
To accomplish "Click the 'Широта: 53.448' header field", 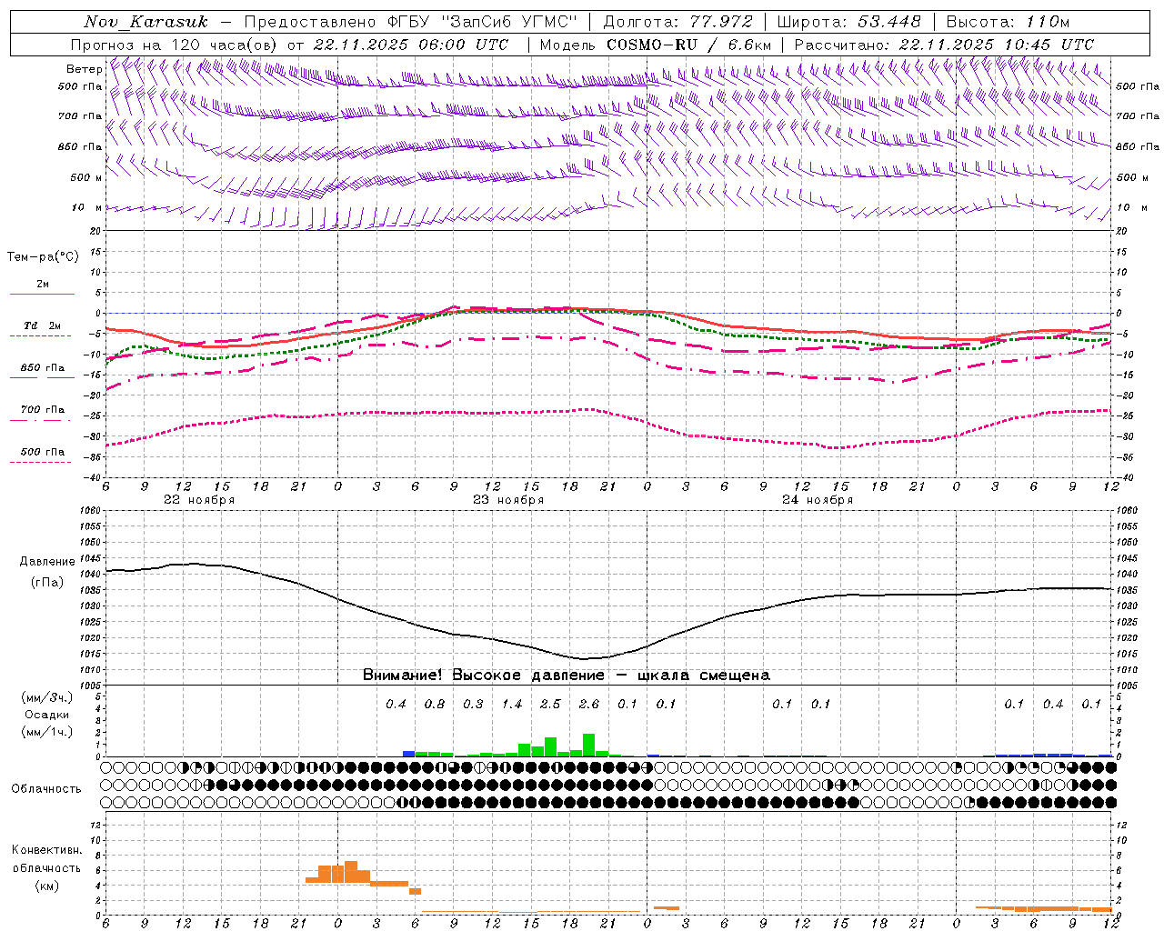I will tap(848, 22).
